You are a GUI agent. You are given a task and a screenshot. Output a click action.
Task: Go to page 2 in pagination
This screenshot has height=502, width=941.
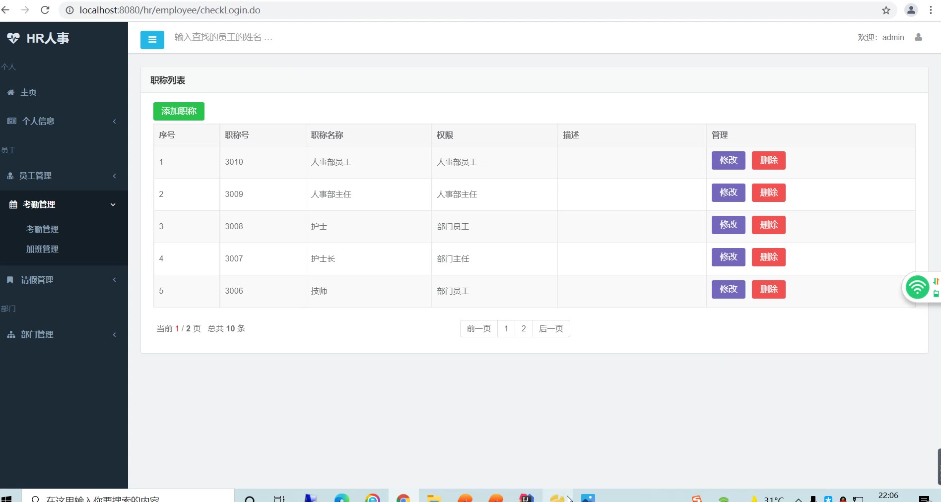[524, 328]
